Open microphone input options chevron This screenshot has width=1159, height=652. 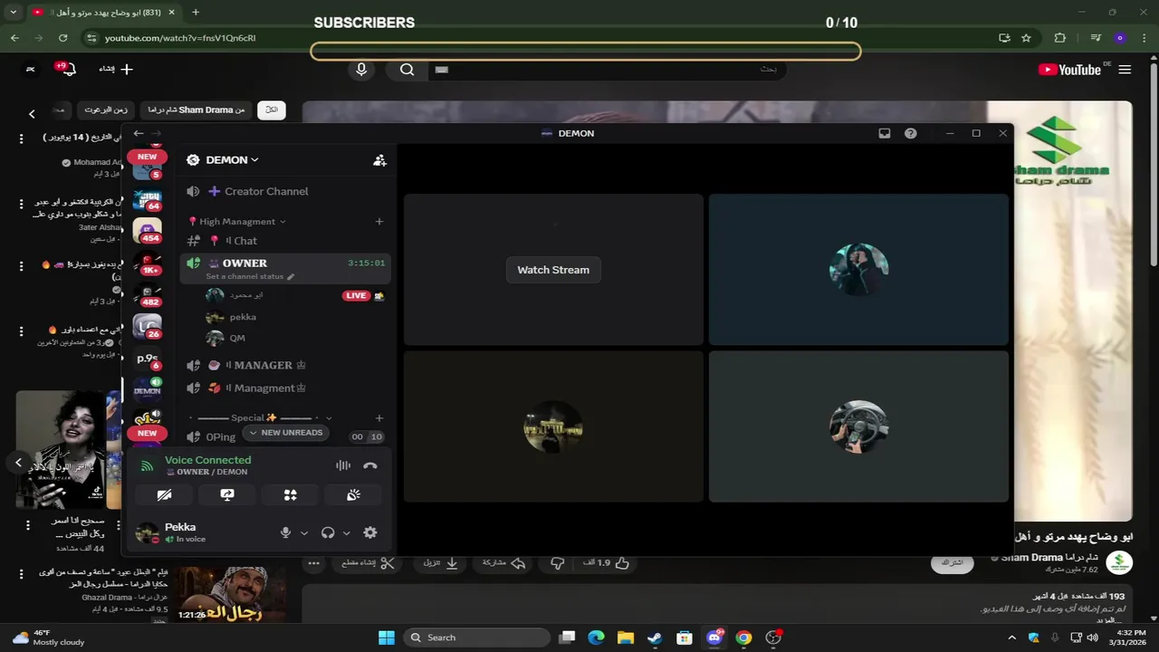click(x=304, y=533)
